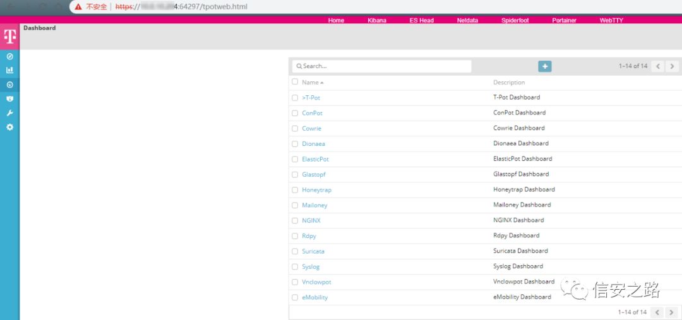Screen dimensions: 682x320
Task: Select the 'Honeytrap Dashboard' description text
Action: [524, 189]
